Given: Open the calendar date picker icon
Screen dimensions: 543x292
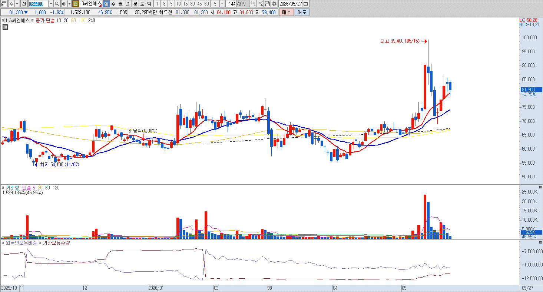Looking at the screenshot, I should click(x=306, y=4).
